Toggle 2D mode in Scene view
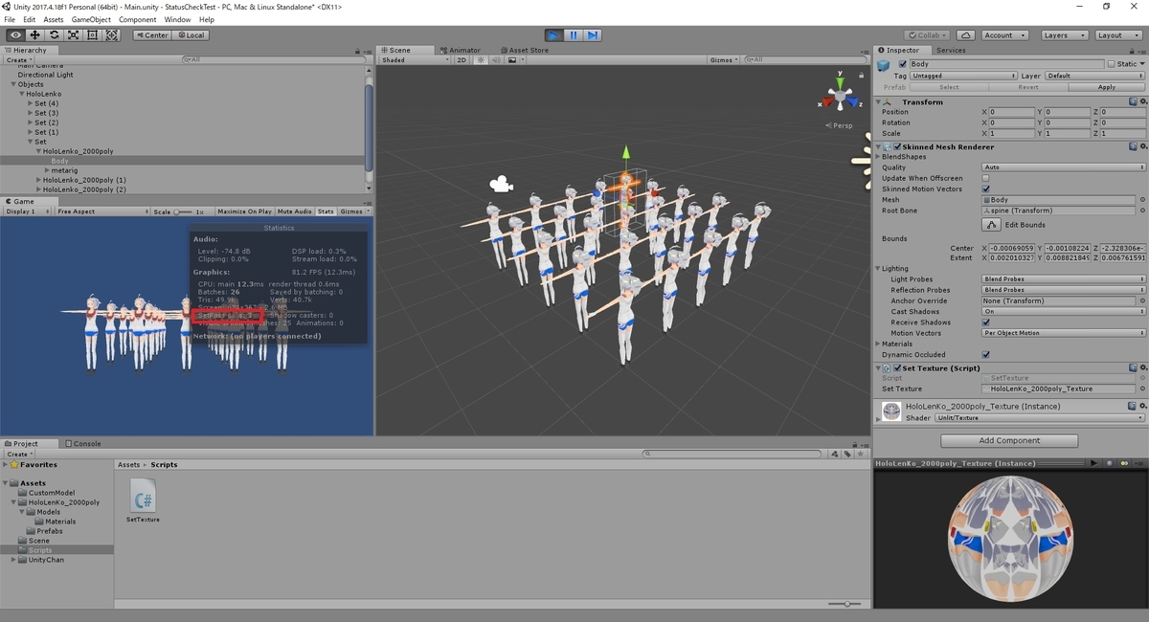This screenshot has width=1149, height=622. [x=461, y=60]
